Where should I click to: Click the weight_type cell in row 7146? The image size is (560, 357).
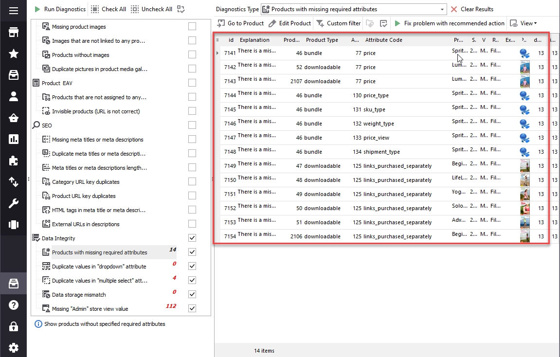click(x=379, y=124)
